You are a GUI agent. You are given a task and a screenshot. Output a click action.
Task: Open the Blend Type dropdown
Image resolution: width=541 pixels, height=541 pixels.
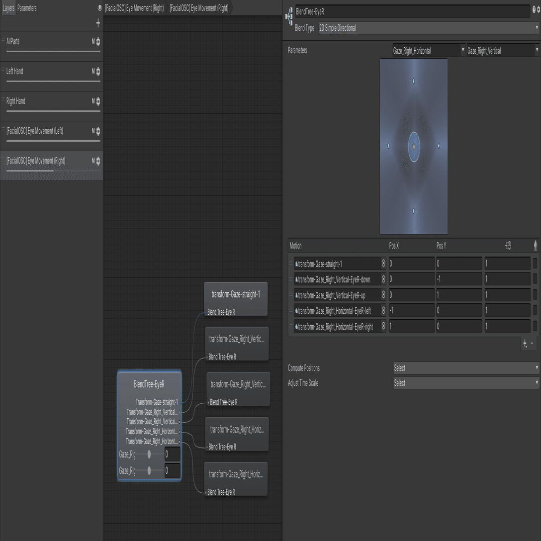(428, 28)
